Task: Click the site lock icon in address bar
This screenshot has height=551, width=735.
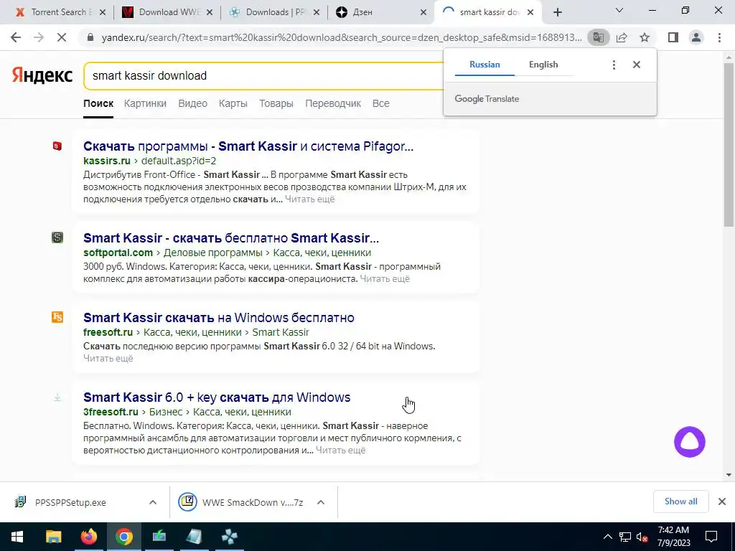Action: coord(91,37)
